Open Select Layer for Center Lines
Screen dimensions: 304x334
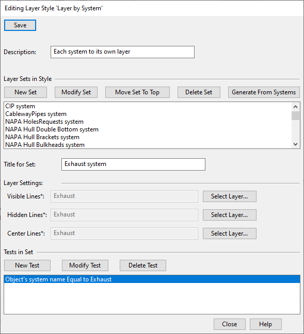pos(230,233)
